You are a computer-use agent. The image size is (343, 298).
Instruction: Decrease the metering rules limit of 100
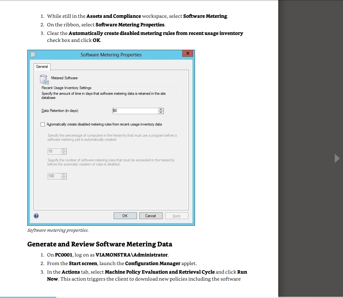[64, 178]
